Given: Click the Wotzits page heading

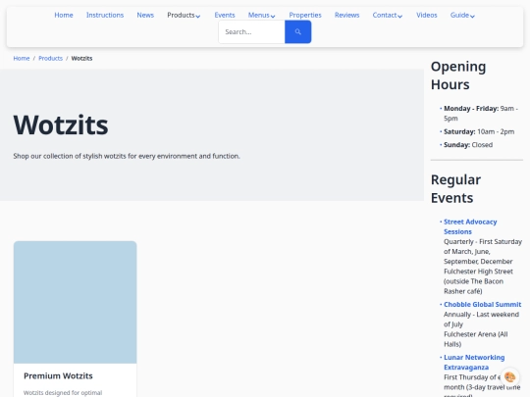Looking at the screenshot, I should [61, 124].
